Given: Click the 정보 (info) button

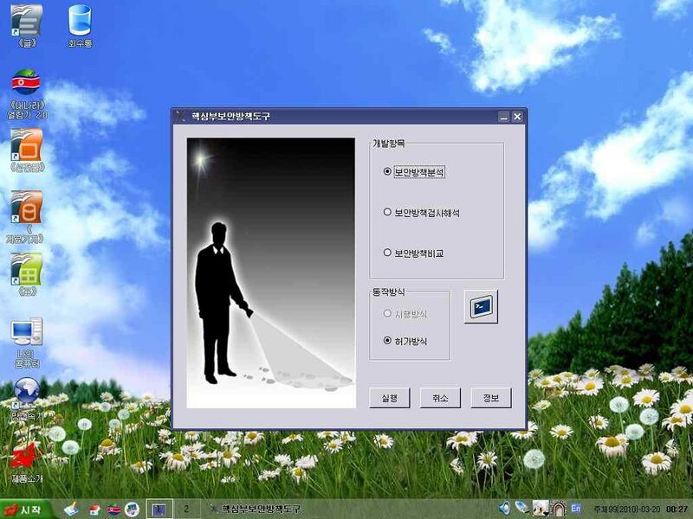Looking at the screenshot, I should (x=491, y=398).
